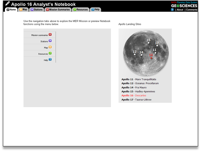
Task: Click landing site marker 17 on moon
Action: pyautogui.click(x=157, y=46)
